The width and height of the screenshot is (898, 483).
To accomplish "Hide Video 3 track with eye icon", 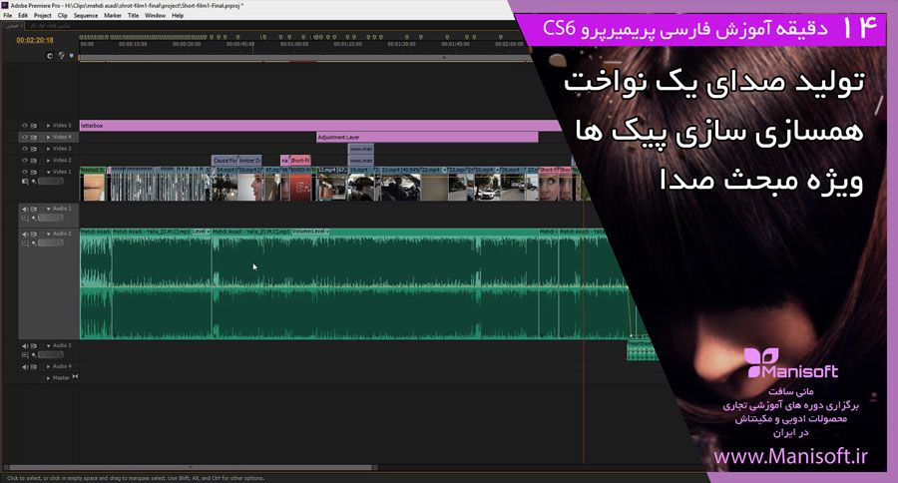I will click(x=25, y=149).
